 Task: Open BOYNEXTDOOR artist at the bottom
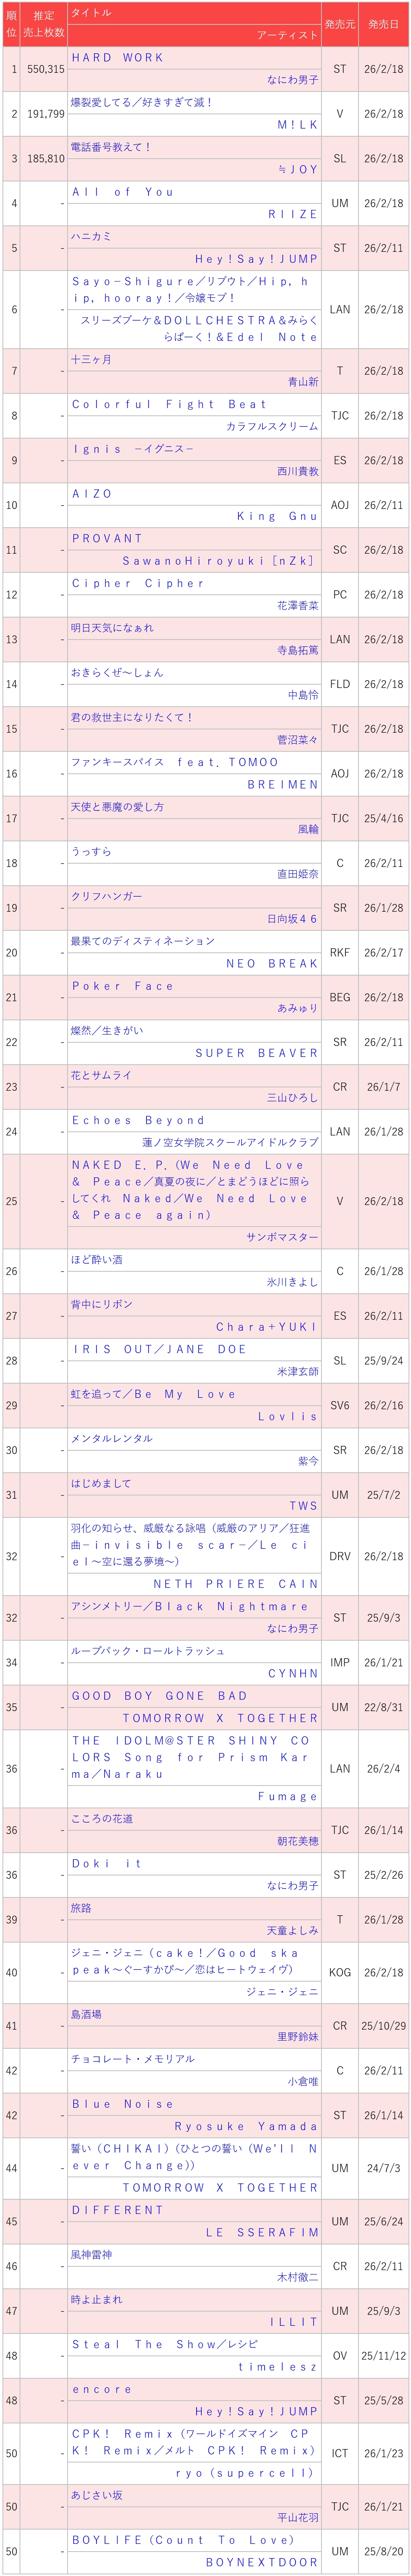262,2563
